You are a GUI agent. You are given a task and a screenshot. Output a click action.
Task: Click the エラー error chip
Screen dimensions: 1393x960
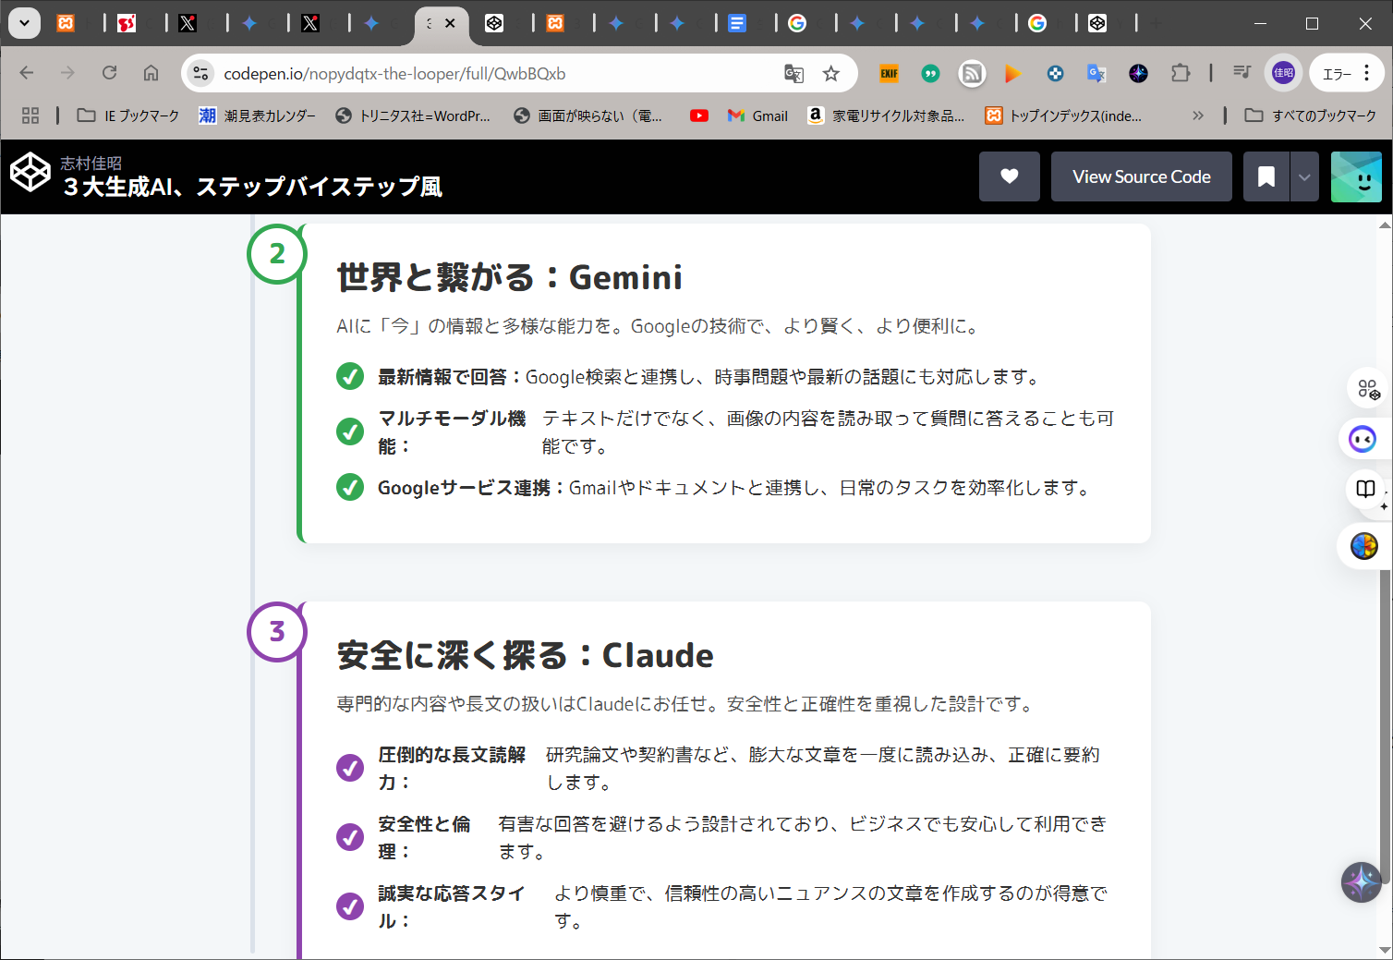point(1336,74)
